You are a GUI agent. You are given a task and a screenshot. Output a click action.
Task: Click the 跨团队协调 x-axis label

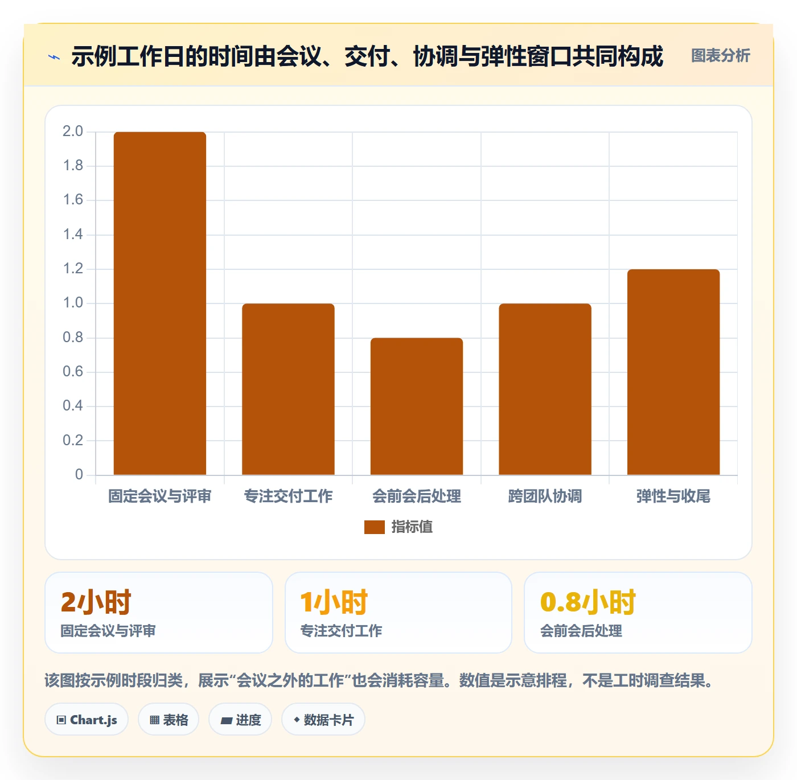pyautogui.click(x=545, y=496)
